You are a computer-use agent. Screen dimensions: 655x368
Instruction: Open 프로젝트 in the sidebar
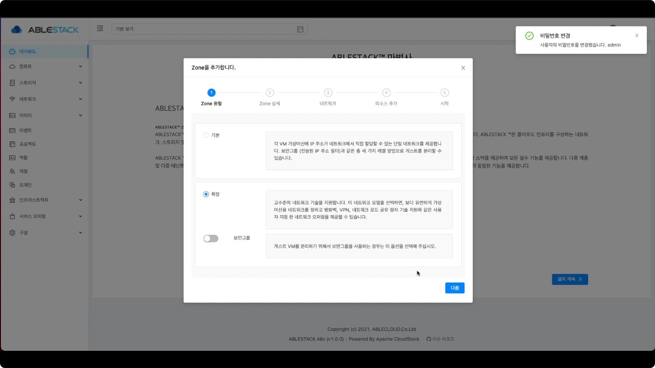[x=44, y=144]
